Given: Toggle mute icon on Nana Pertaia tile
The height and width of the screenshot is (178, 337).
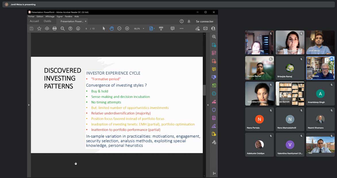Looking at the screenshot, I should click(271, 110).
